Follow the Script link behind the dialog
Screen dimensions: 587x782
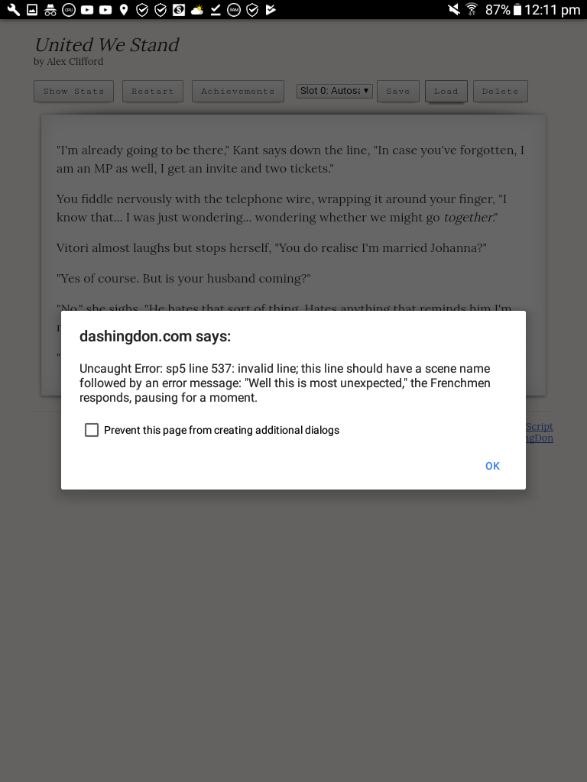(x=540, y=426)
